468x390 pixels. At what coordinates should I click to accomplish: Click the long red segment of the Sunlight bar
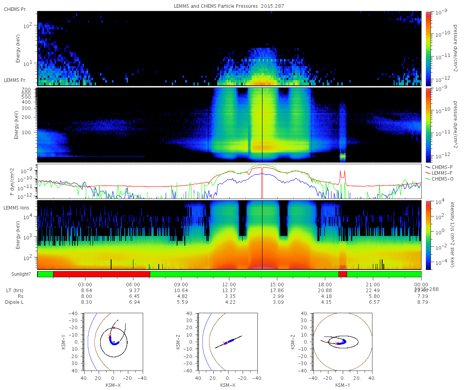pos(101,274)
